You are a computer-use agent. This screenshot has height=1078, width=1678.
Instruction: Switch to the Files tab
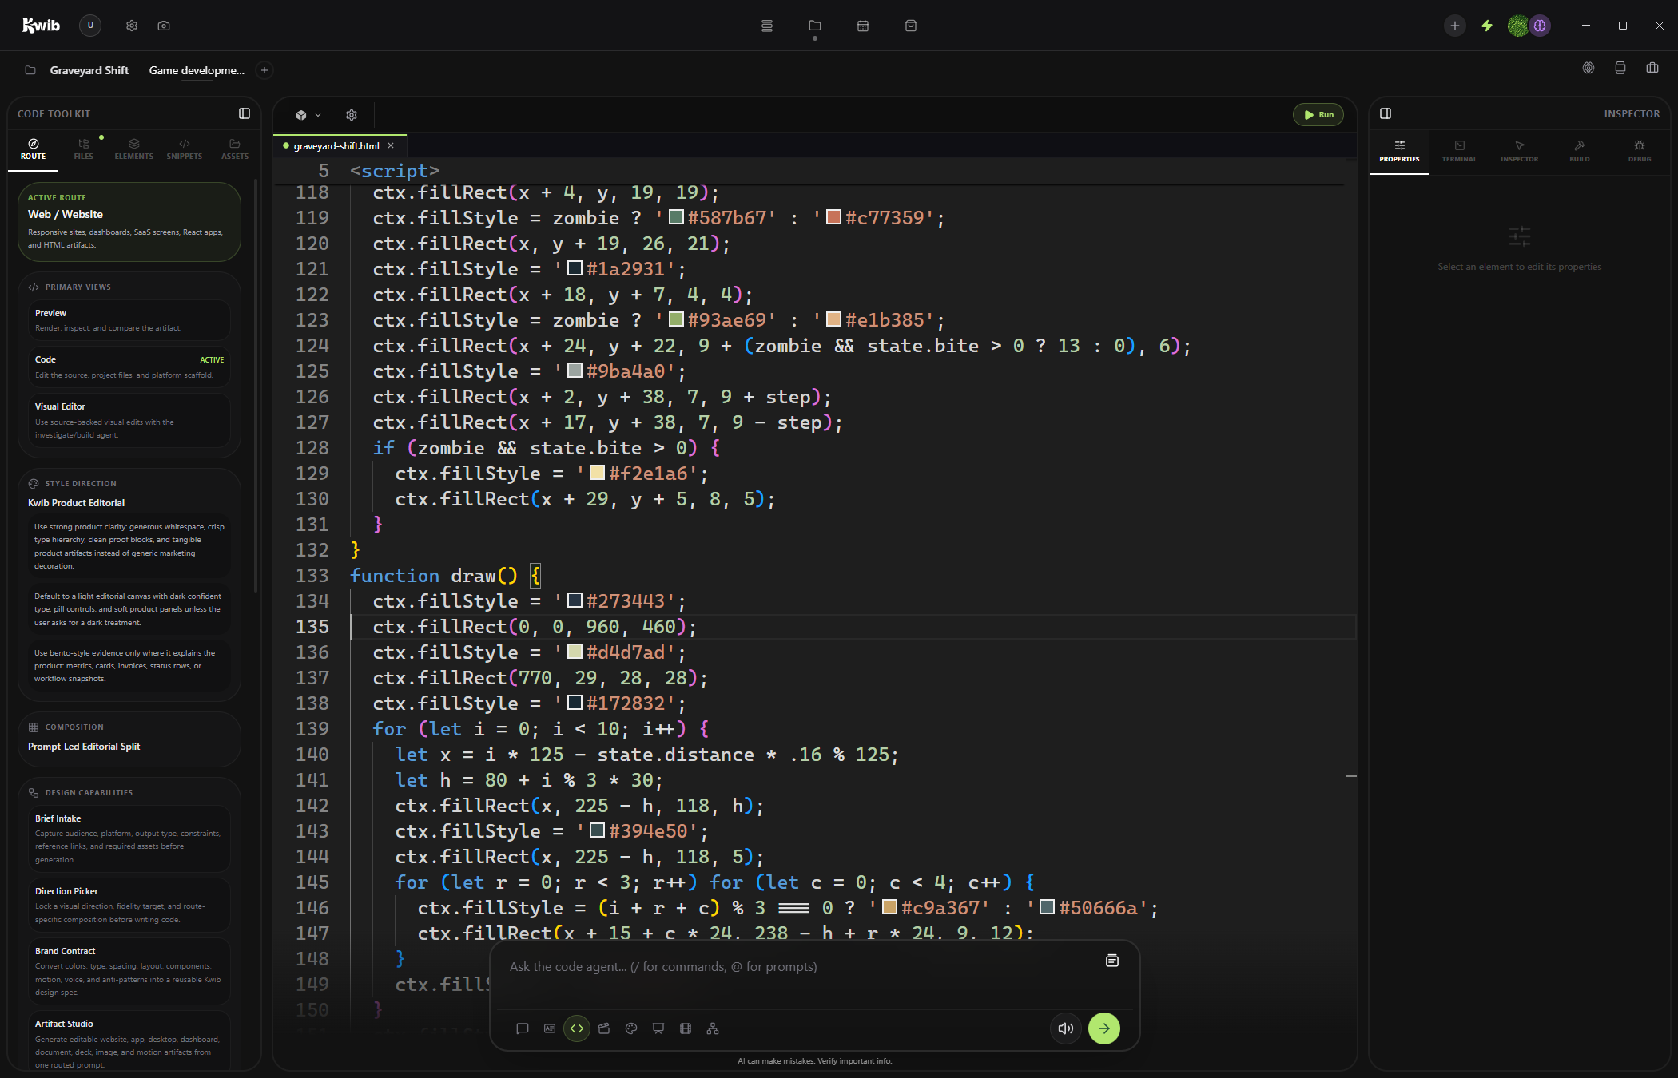[84, 149]
